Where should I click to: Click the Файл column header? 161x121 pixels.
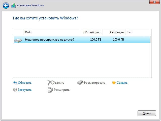point(51,32)
